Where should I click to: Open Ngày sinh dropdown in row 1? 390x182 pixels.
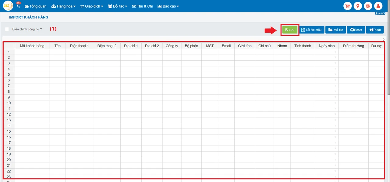click(336, 52)
